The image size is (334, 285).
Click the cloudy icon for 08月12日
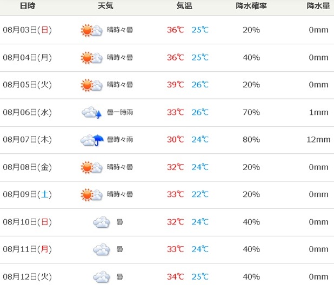click(102, 277)
